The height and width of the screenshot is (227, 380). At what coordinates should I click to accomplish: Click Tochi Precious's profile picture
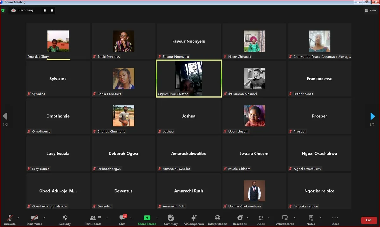[123, 41]
